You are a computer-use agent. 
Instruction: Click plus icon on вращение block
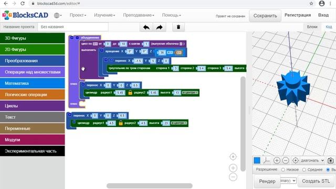click(102, 50)
